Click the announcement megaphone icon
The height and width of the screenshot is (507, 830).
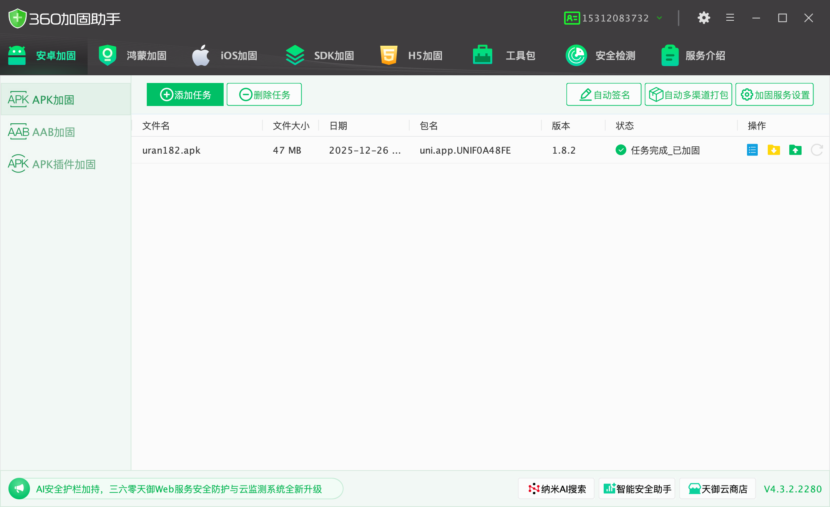tap(19, 489)
